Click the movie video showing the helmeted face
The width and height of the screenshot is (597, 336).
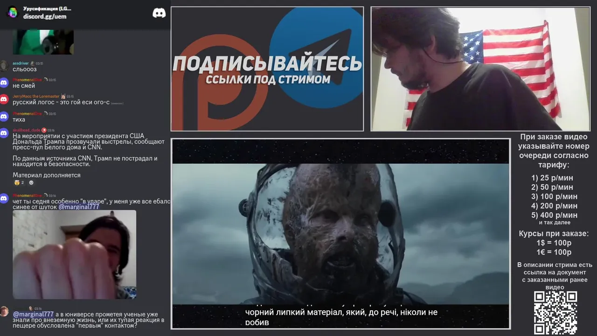pos(340,233)
